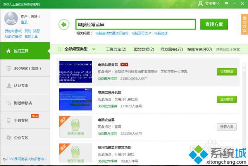
Task: Open 认证专家 in the sidebar
Action: [25, 86]
